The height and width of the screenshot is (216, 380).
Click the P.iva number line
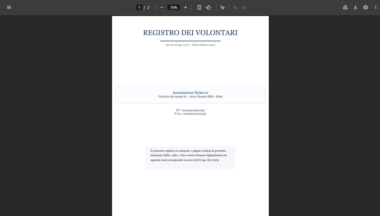(x=190, y=114)
